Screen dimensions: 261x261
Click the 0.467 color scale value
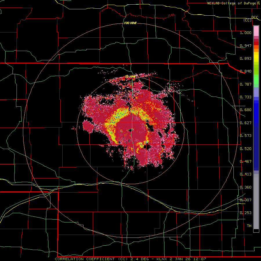(x=246, y=162)
